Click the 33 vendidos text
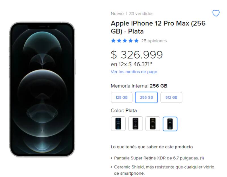The image size is (227, 177). click(x=141, y=14)
